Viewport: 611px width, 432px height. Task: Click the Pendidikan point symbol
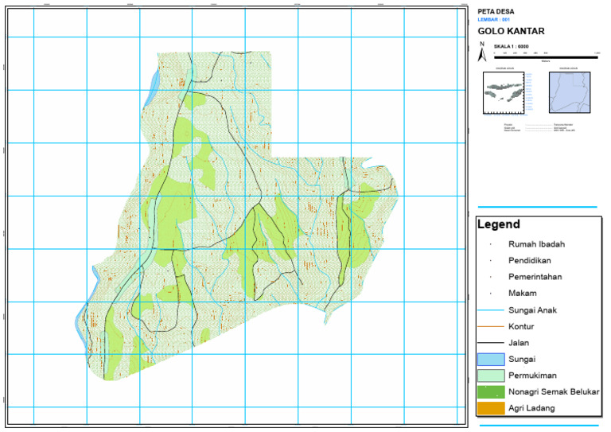coord(491,261)
